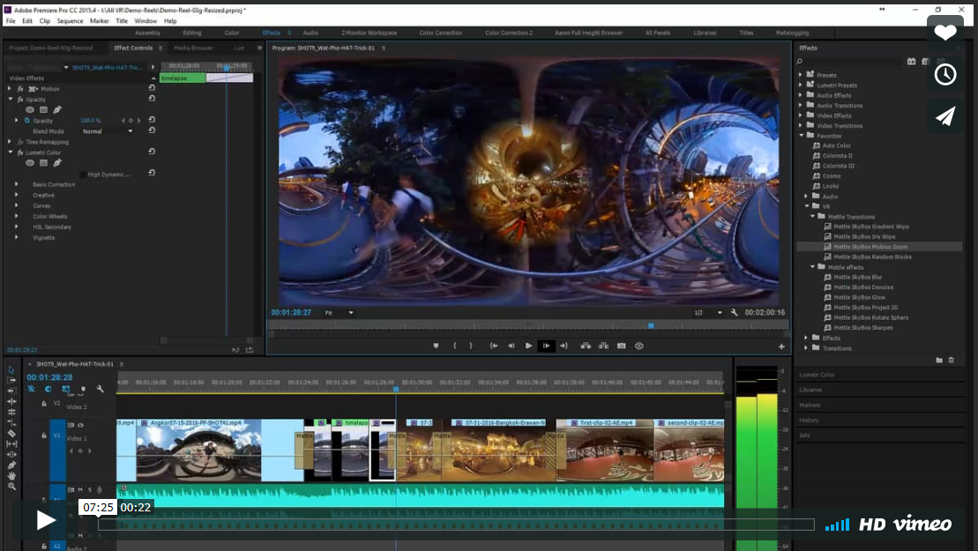Click the Vimeo video progress bar
The image size is (978, 551).
tap(456, 525)
